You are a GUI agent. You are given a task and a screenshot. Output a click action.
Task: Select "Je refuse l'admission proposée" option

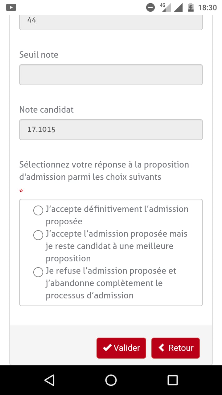tap(38, 272)
